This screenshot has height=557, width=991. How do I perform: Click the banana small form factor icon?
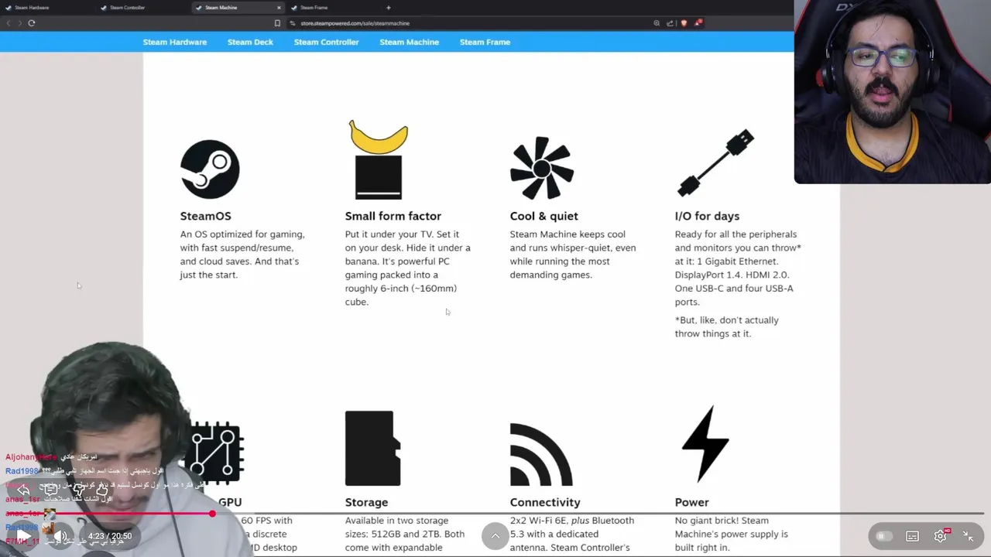click(379, 159)
